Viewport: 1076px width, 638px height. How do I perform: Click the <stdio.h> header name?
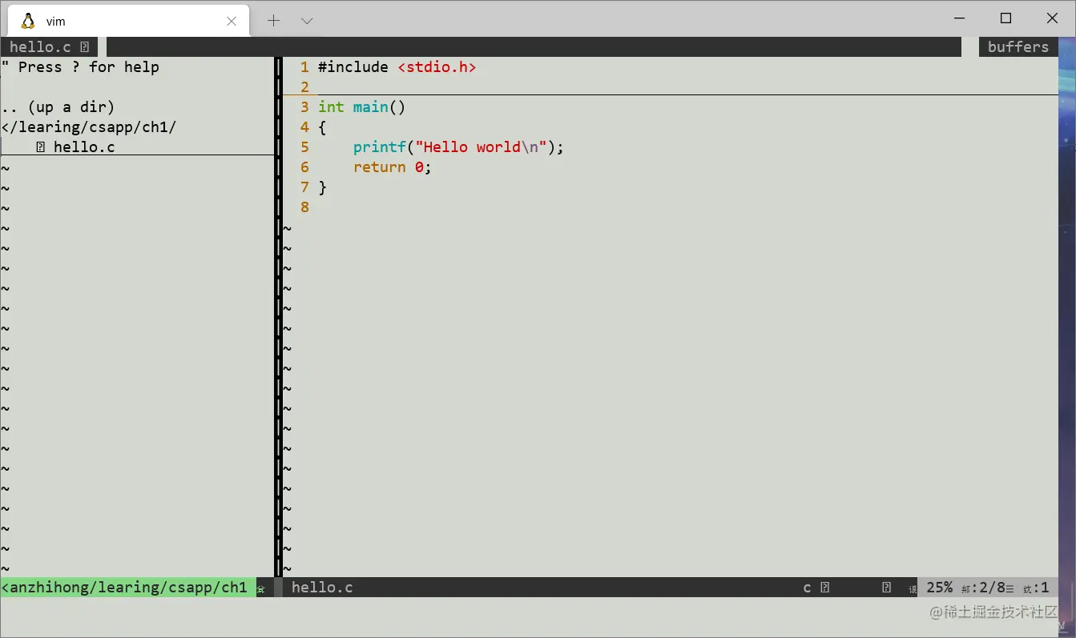pos(437,67)
